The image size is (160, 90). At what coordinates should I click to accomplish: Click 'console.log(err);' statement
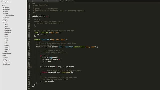coord(50,58)
